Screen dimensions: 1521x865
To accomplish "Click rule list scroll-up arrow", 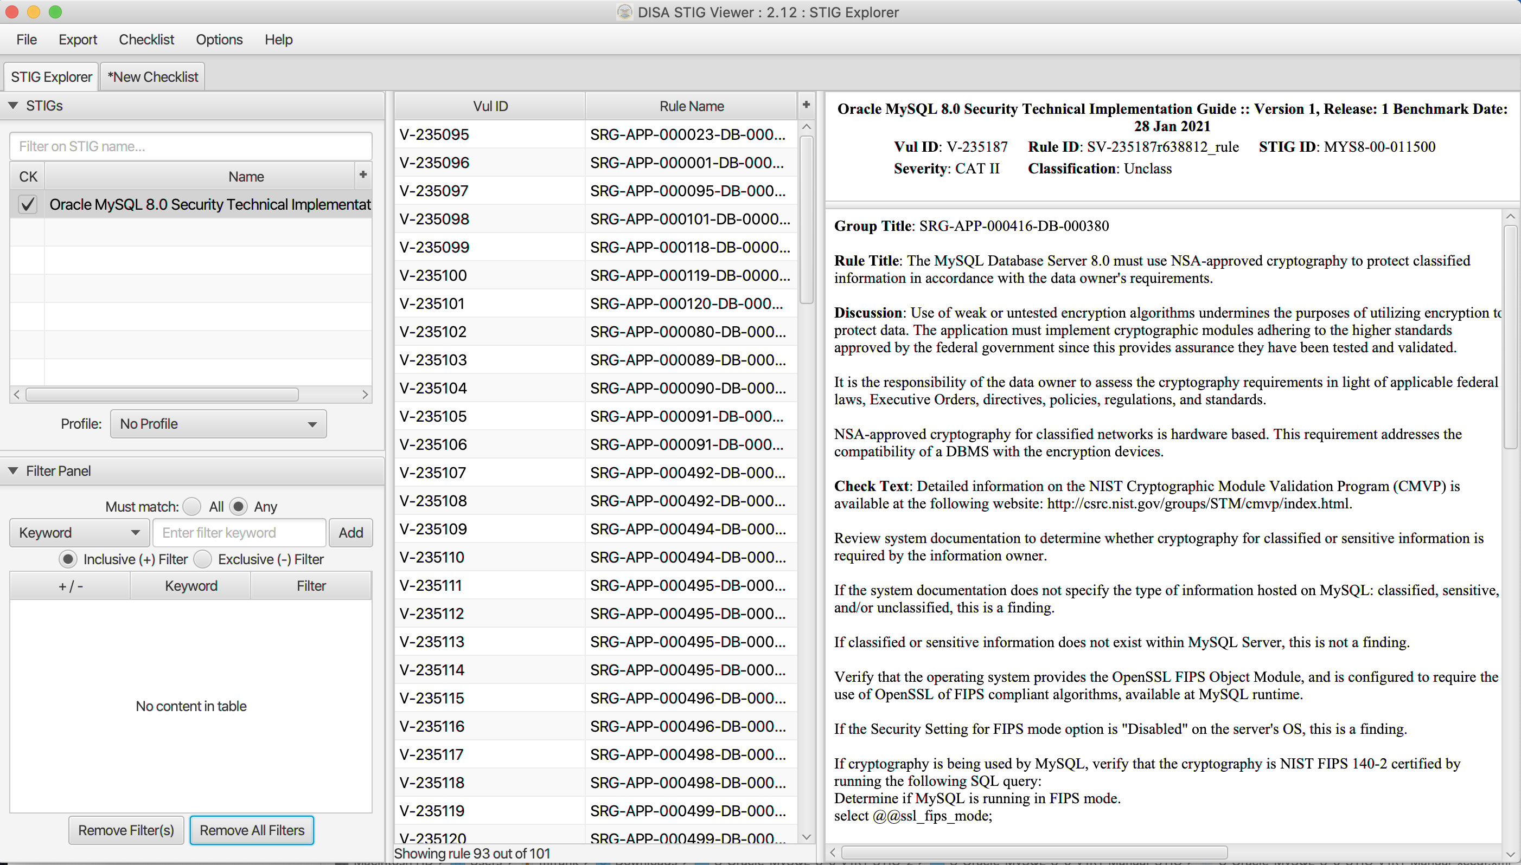I will [806, 126].
